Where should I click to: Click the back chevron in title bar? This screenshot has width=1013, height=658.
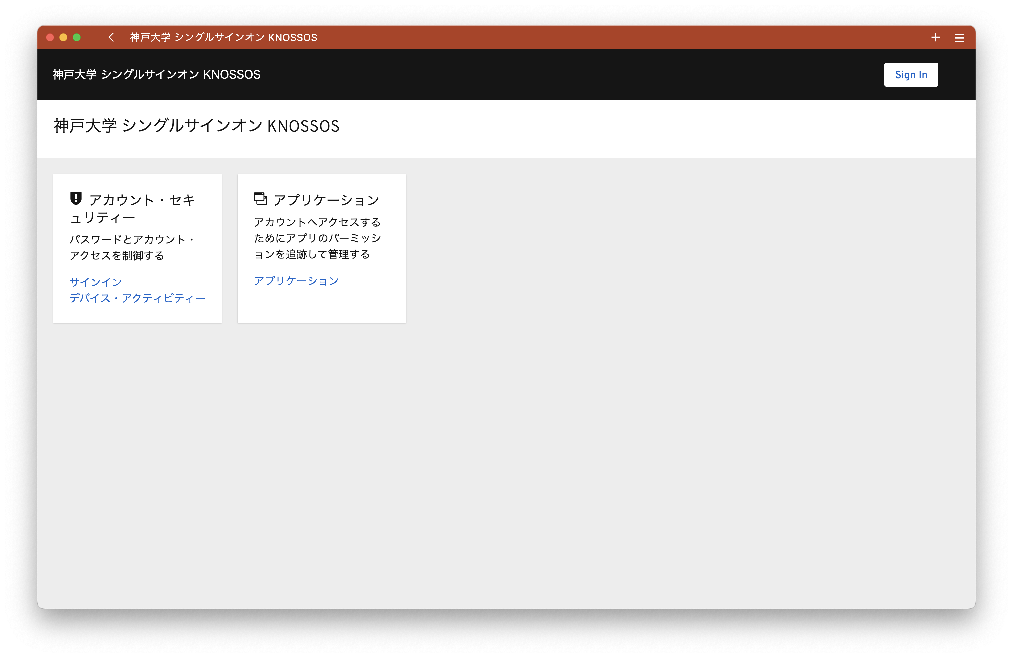pyautogui.click(x=111, y=37)
